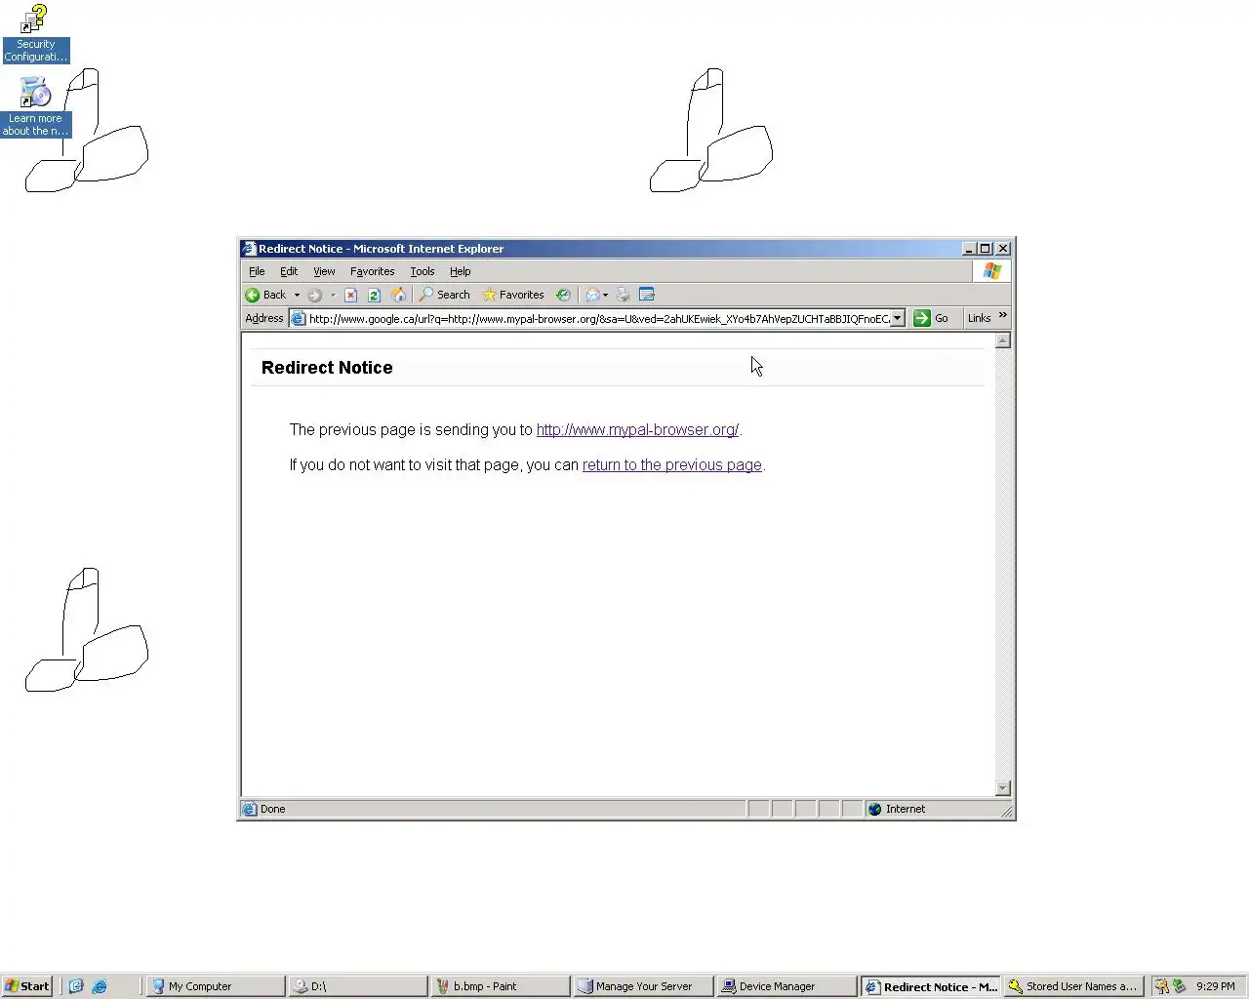Open the Learn more about desktop shortcut
The height and width of the screenshot is (999, 1249).
click(35, 107)
